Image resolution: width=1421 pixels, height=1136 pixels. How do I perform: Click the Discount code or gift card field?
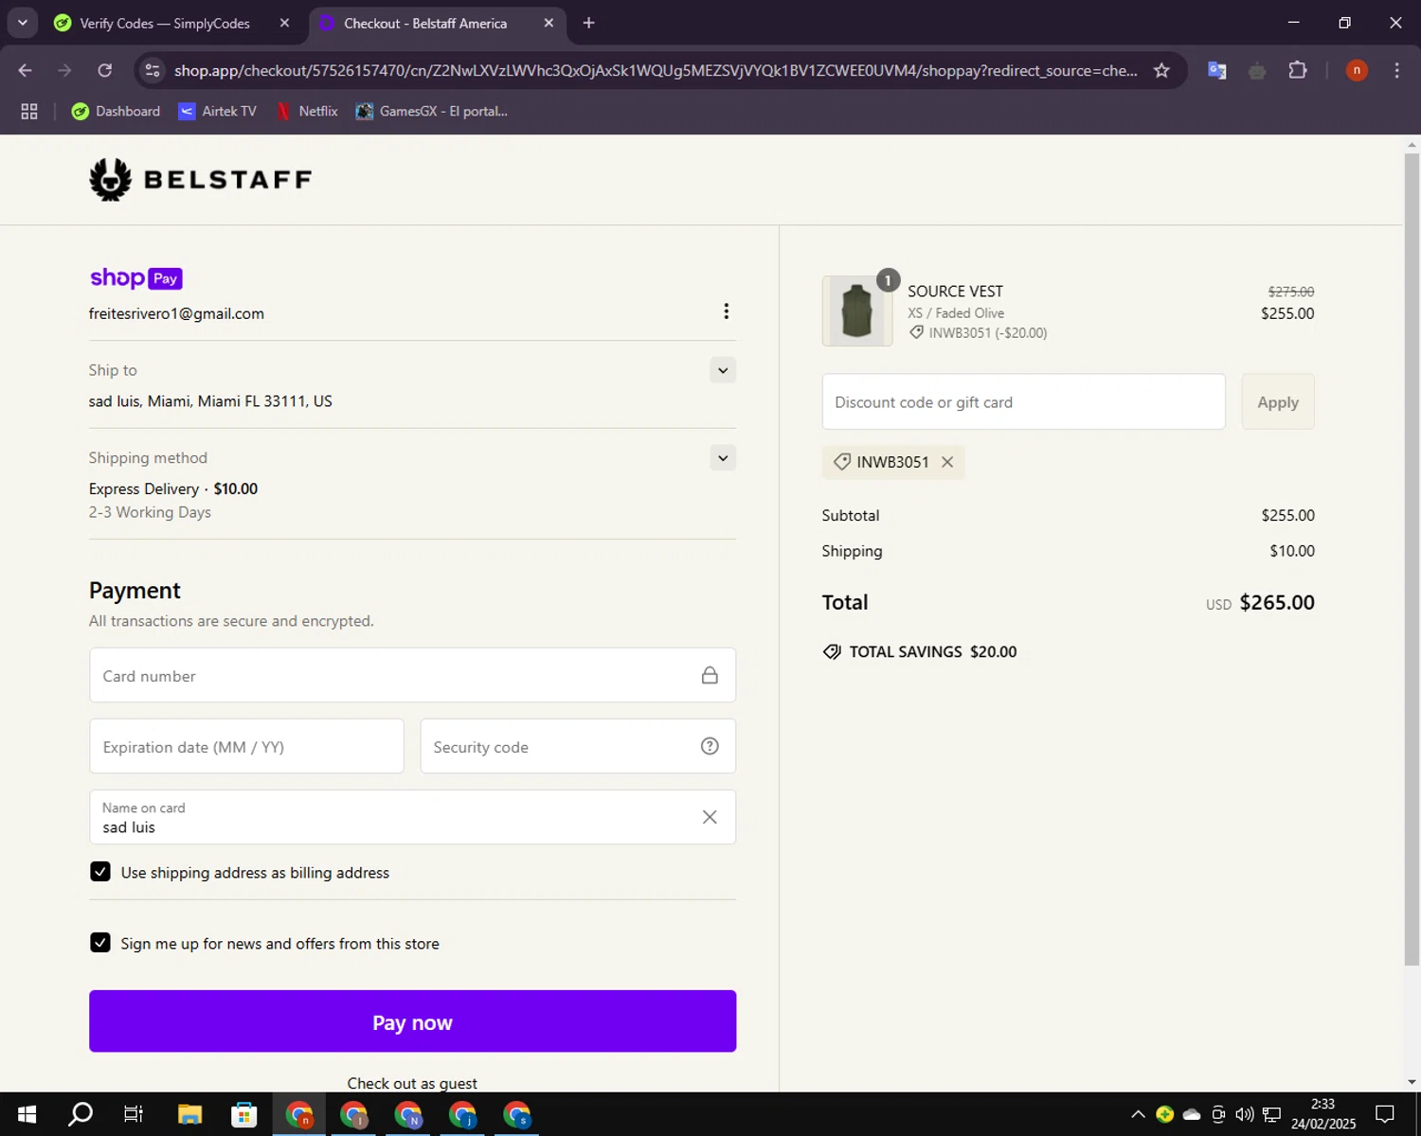1023,401
